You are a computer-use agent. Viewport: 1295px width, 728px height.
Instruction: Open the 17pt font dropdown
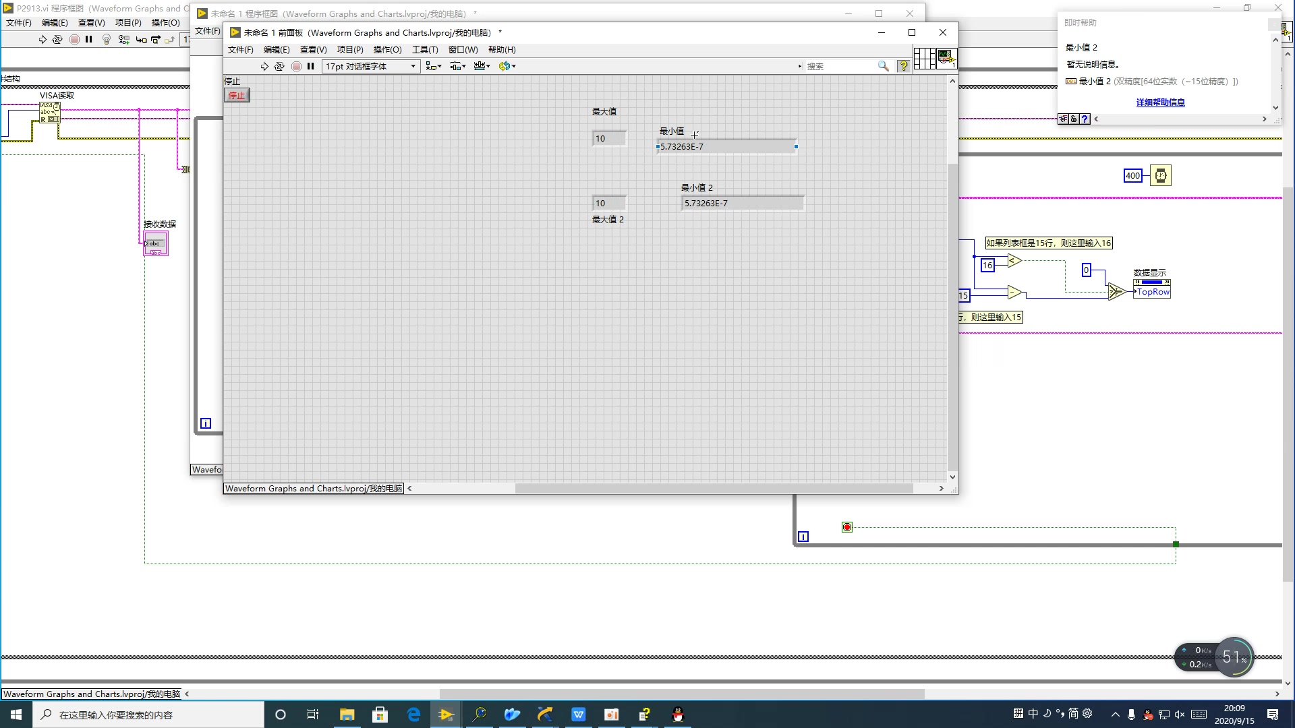point(371,66)
